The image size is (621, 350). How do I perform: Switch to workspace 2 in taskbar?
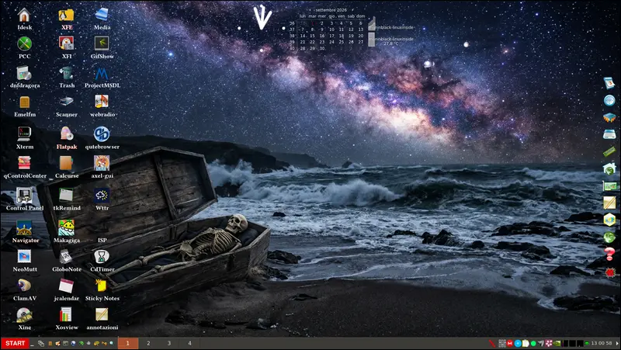[x=148, y=343]
